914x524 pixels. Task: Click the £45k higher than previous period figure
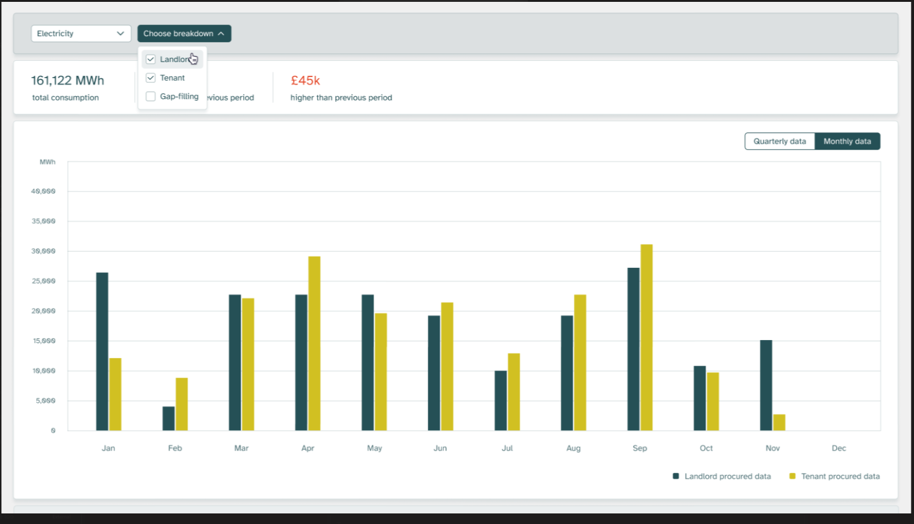click(305, 81)
